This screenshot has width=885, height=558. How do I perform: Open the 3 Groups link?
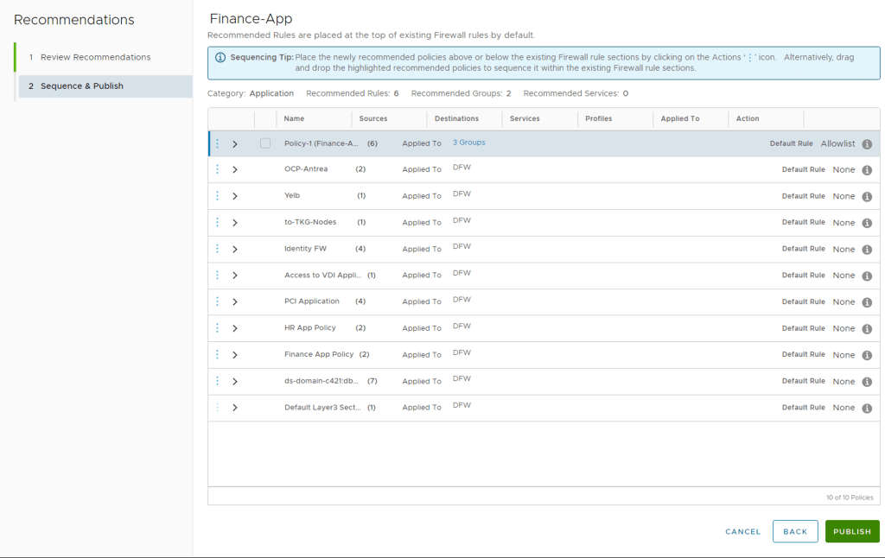469,143
